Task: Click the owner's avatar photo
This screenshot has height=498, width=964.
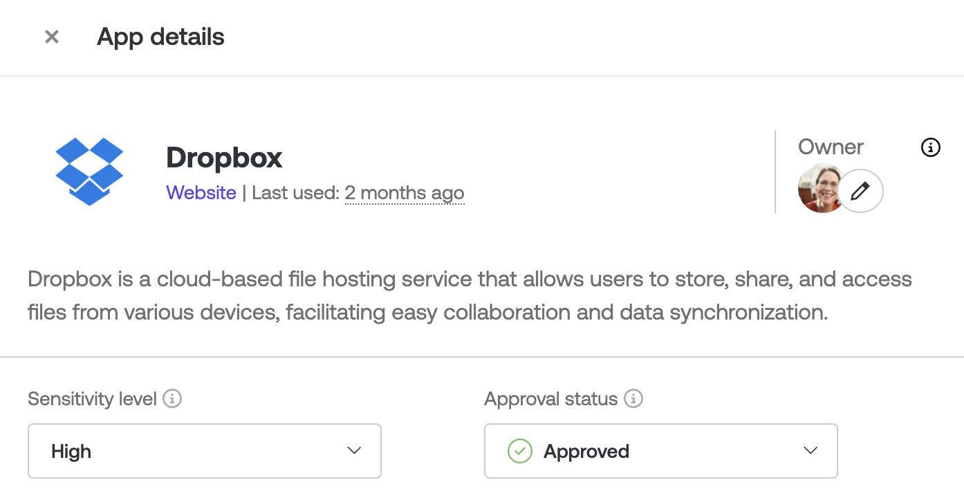Action: pos(819,188)
